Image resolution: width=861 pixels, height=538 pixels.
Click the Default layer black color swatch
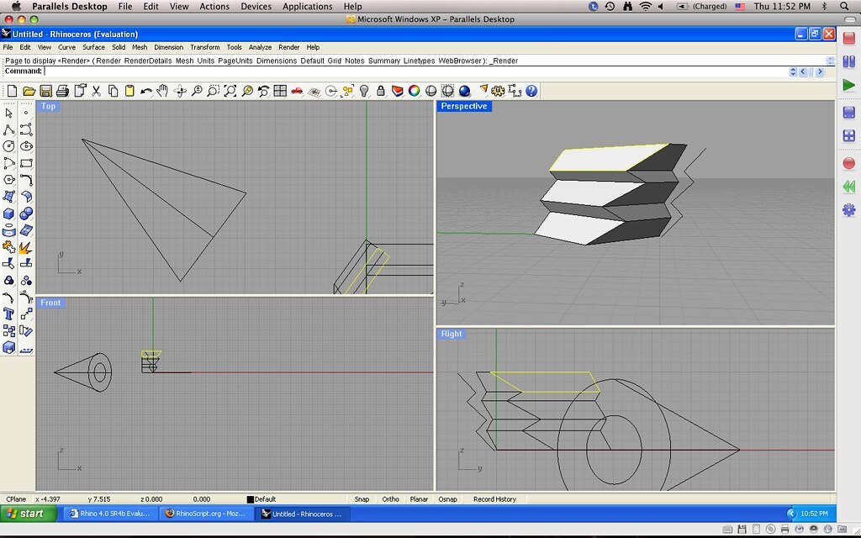click(x=251, y=499)
